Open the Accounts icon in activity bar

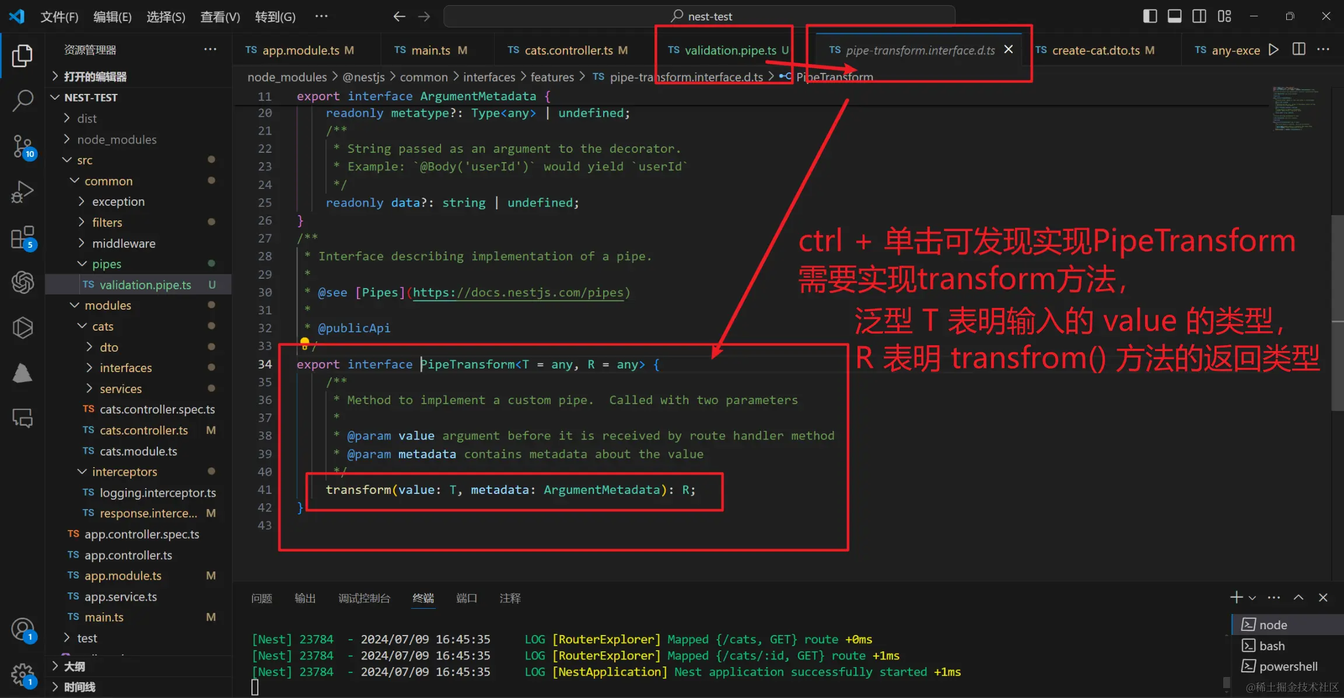click(23, 629)
